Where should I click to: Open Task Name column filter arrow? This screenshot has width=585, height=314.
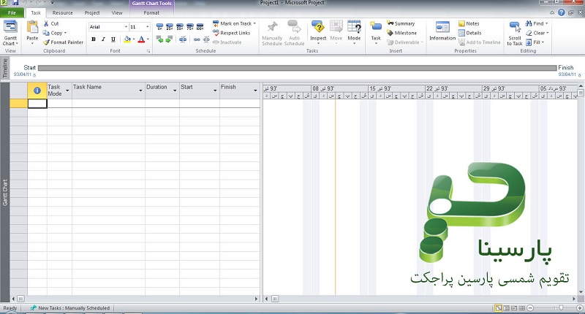(x=140, y=91)
